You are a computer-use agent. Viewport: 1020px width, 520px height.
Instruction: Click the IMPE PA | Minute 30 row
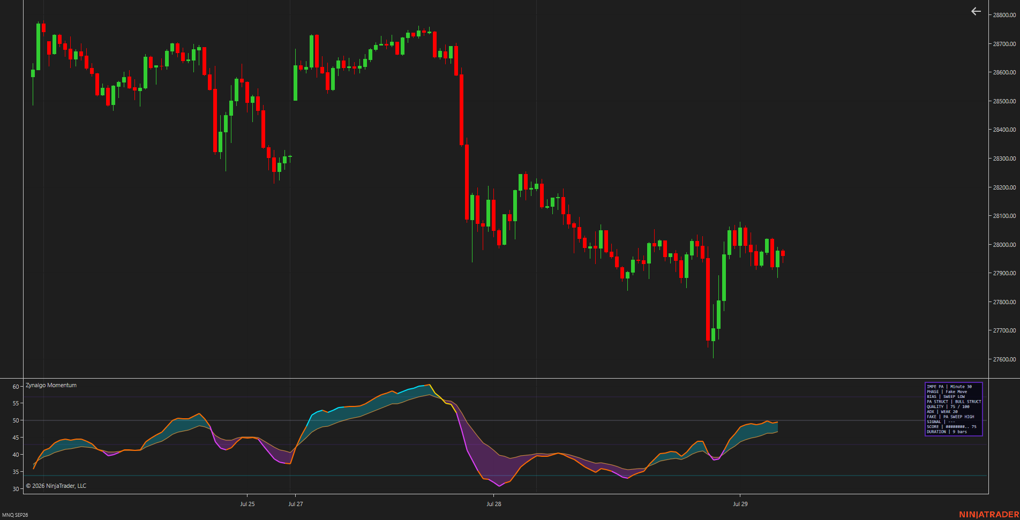pyautogui.click(x=949, y=387)
